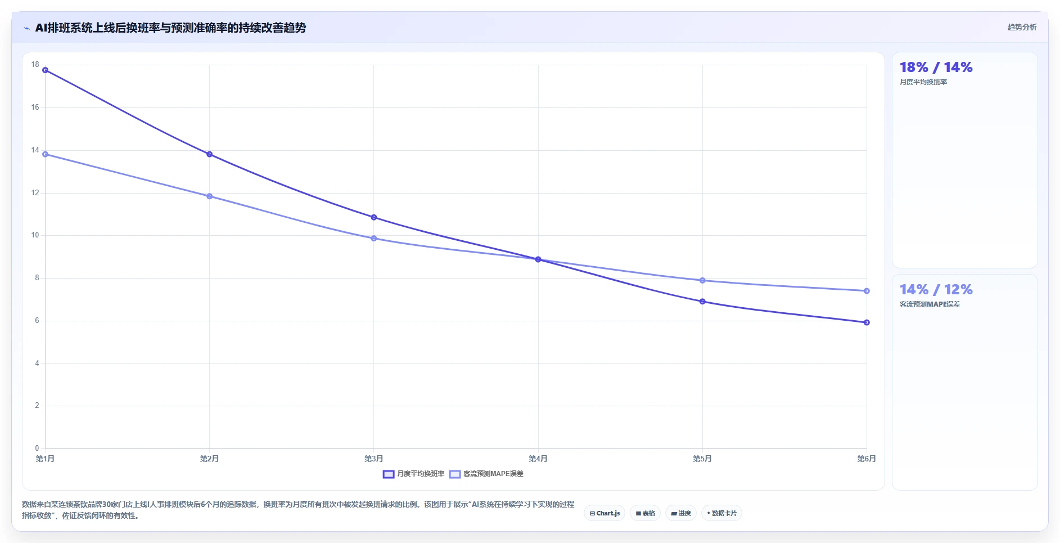Toggle the 客流预测MAPE误差 legend item
1060x543 pixels.
coord(486,474)
